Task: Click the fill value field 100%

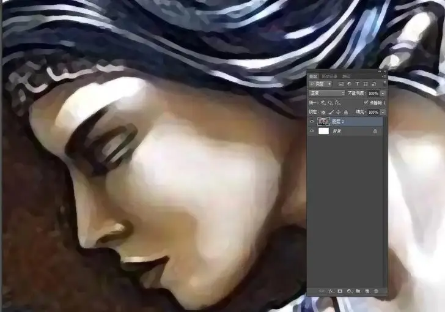Action: click(373, 112)
